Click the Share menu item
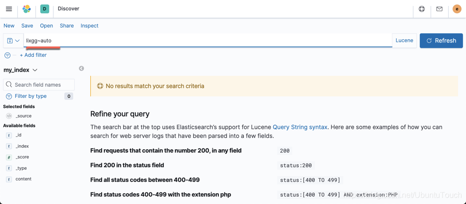The height and width of the screenshot is (204, 466). click(x=67, y=26)
